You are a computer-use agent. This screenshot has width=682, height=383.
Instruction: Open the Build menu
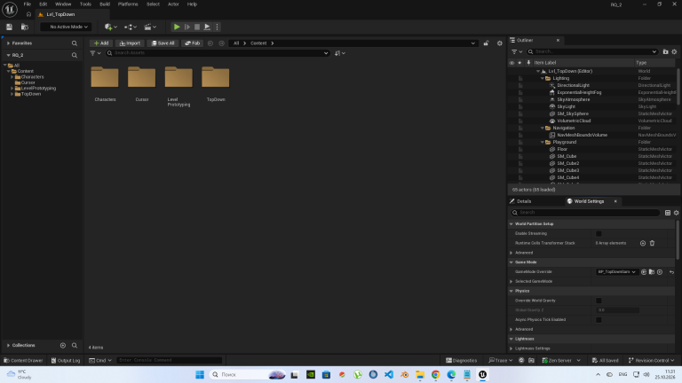tap(105, 4)
